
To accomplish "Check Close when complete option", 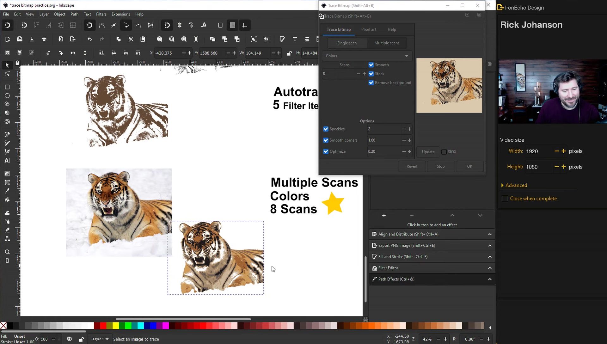I will (x=505, y=199).
